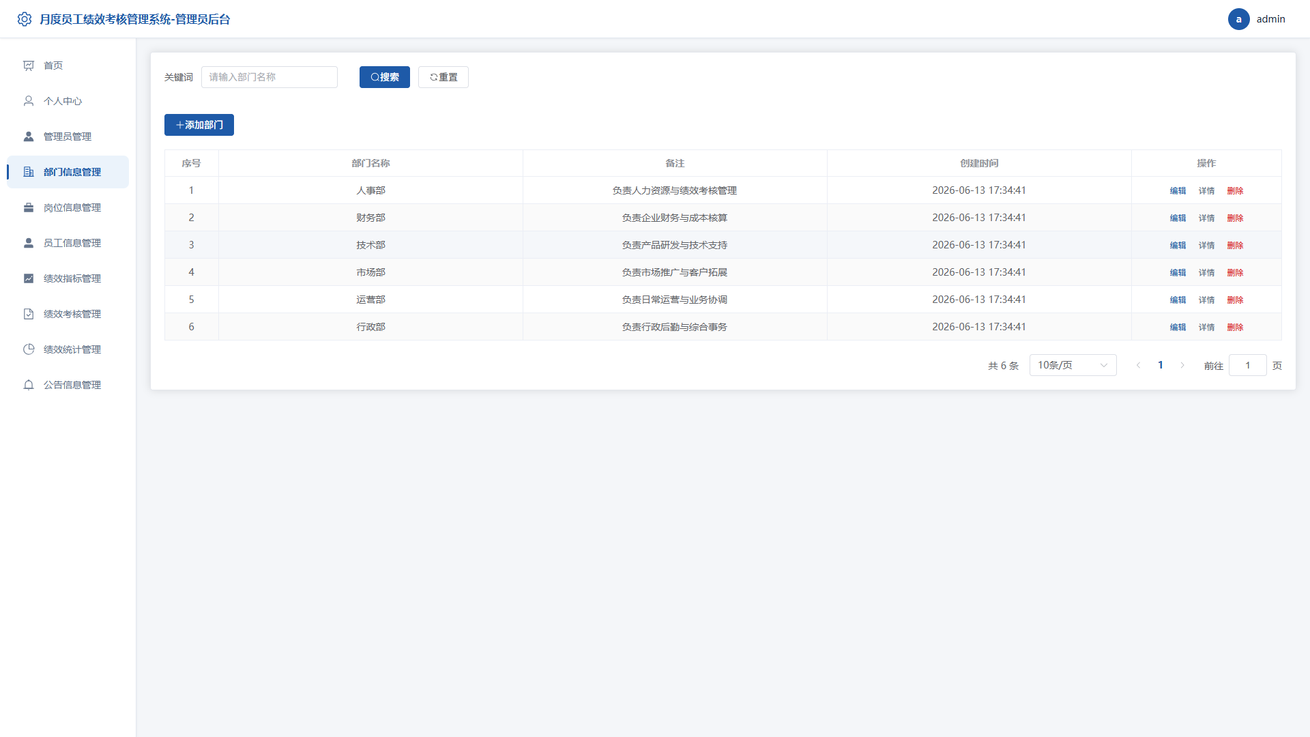Edit the 运营部 row

[x=1178, y=300]
